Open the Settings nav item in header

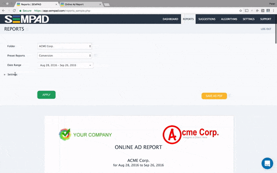pos(248,19)
